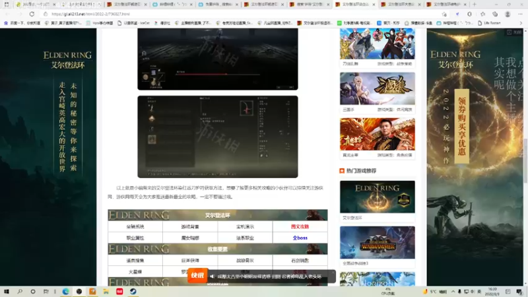Image resolution: width=528 pixels, height=297 pixels.
Task: Open the 实机演示 table link
Action: (245, 226)
